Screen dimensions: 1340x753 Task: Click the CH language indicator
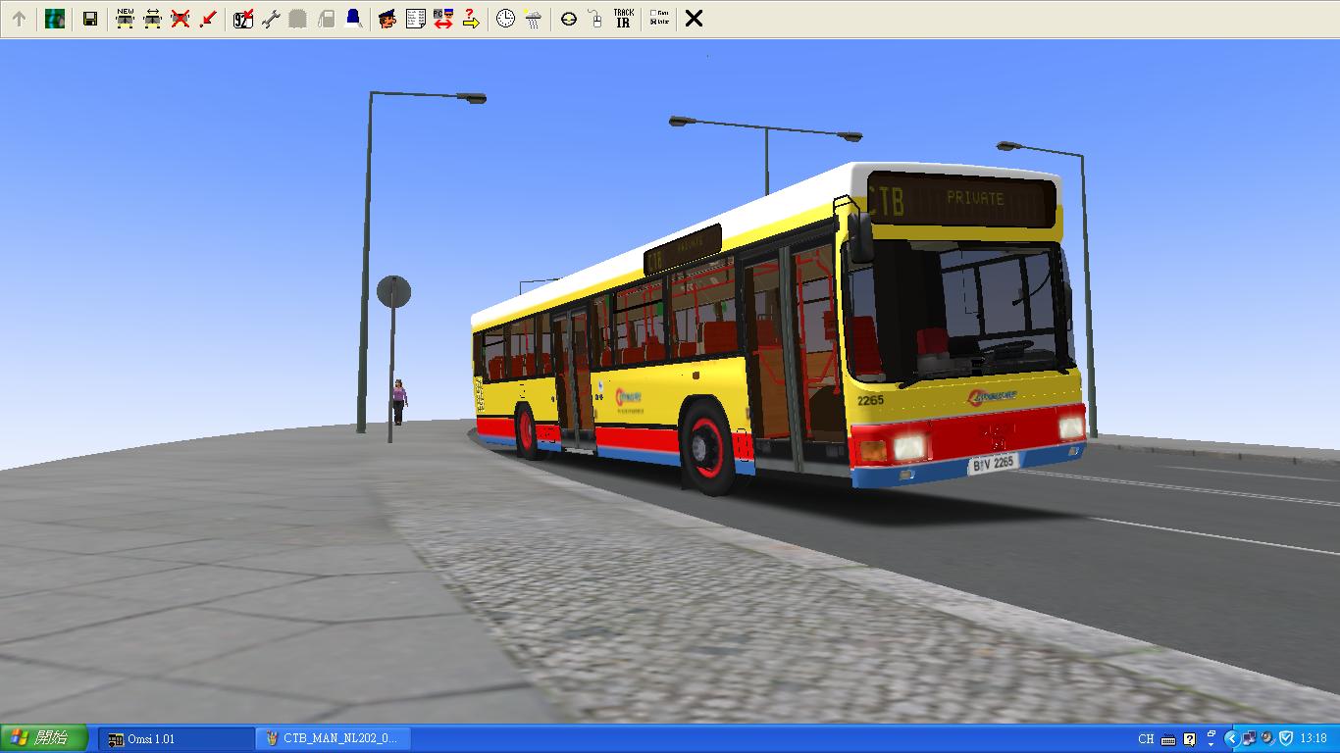click(x=1146, y=739)
